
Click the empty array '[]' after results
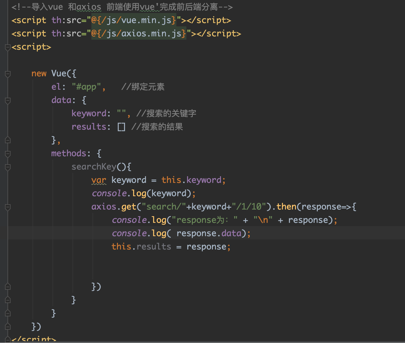tap(121, 127)
